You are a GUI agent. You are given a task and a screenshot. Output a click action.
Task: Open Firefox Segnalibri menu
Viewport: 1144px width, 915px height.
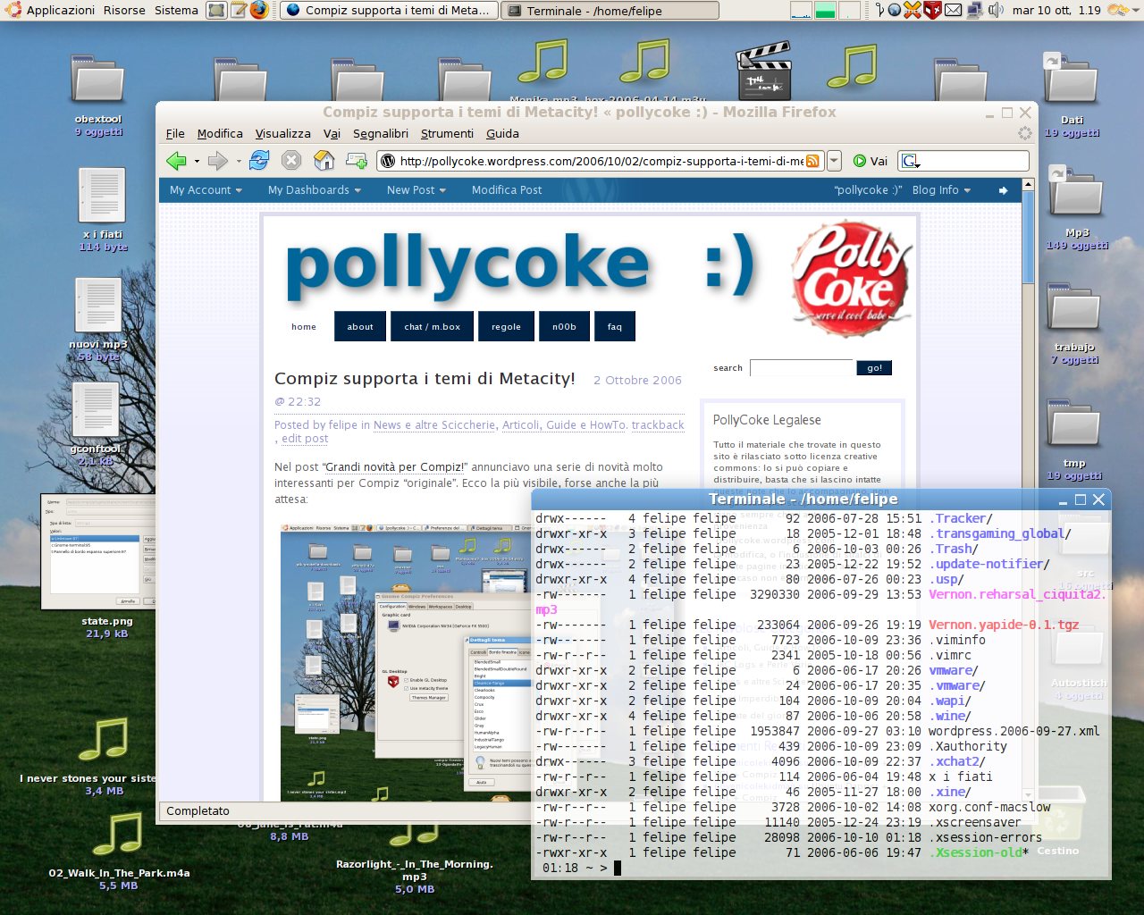(x=381, y=133)
